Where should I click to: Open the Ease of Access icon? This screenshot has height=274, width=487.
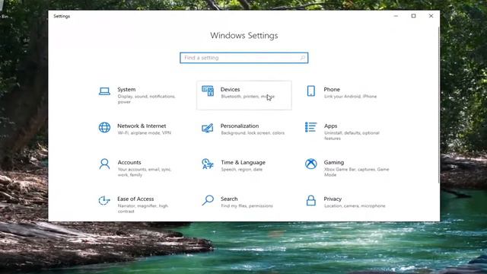point(104,201)
